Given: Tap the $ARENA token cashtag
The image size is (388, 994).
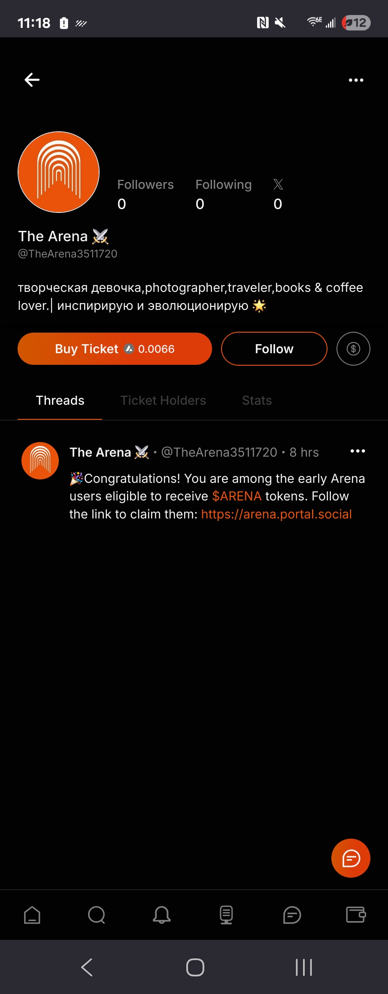Looking at the screenshot, I should [236, 496].
